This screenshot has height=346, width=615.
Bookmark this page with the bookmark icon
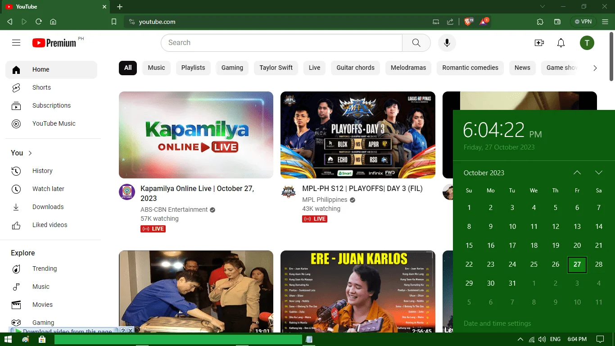114,22
